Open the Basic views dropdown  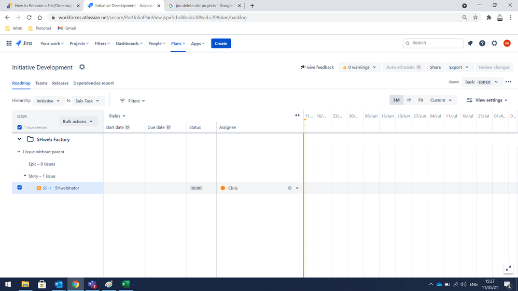pyautogui.click(x=482, y=82)
